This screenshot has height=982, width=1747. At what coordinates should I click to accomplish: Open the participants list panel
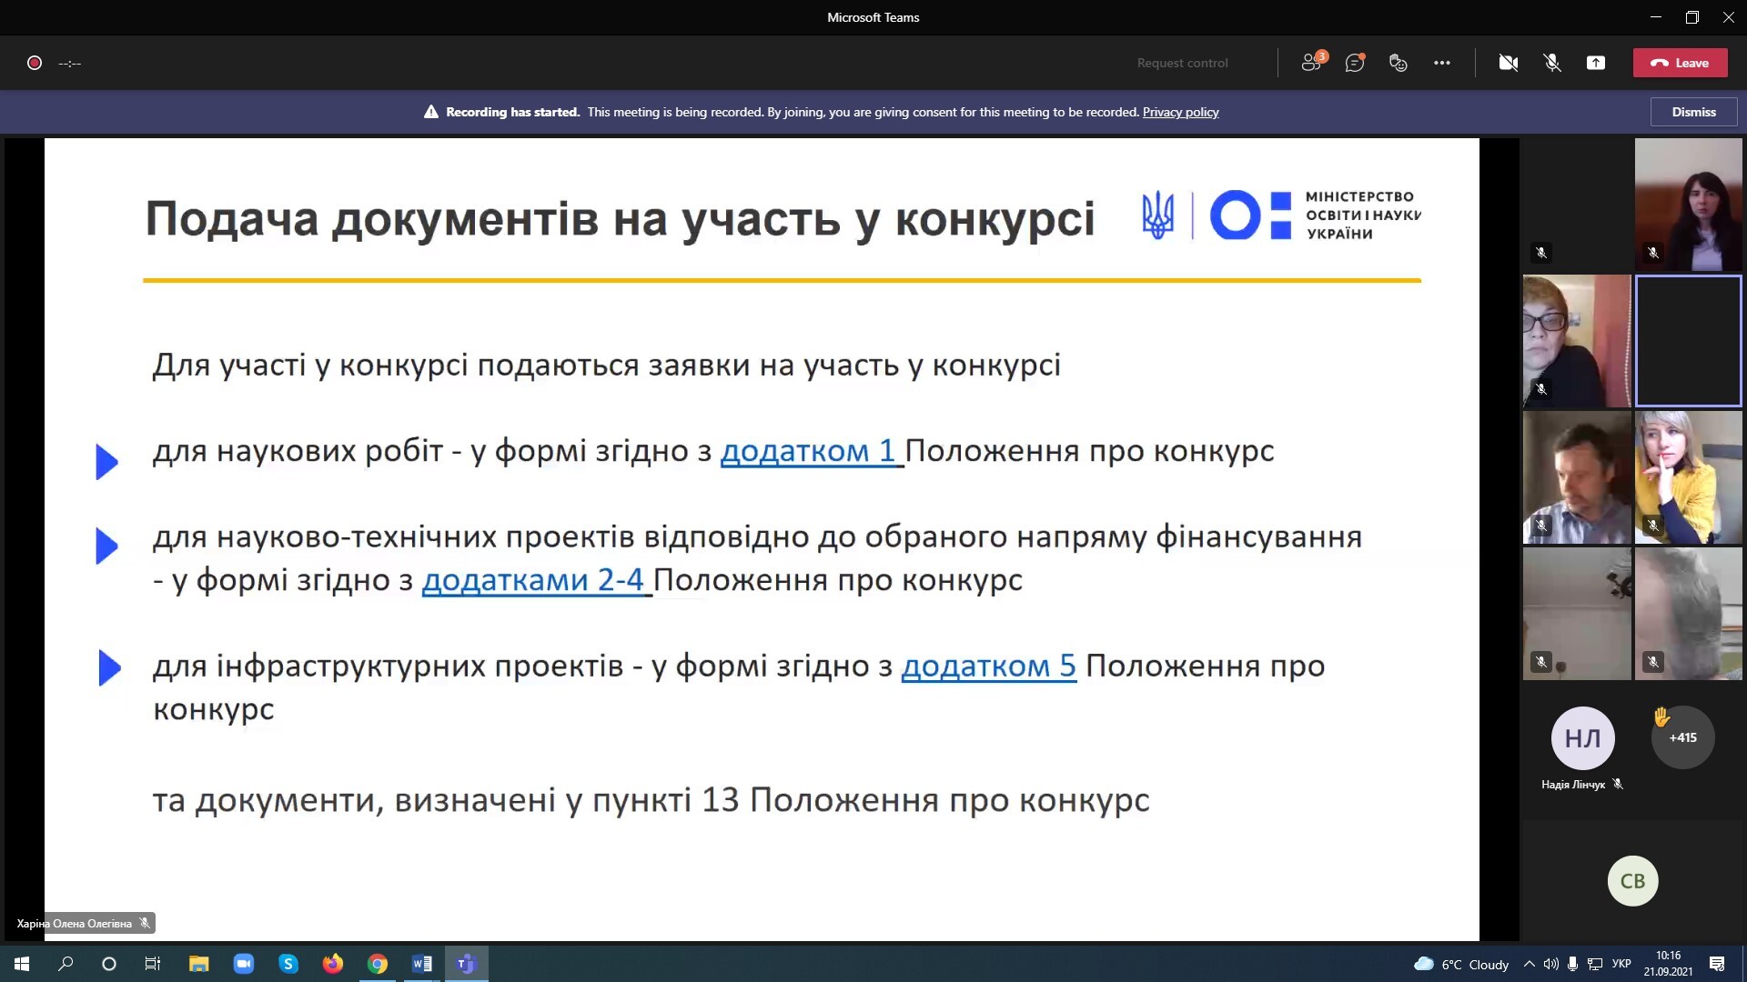(1311, 63)
